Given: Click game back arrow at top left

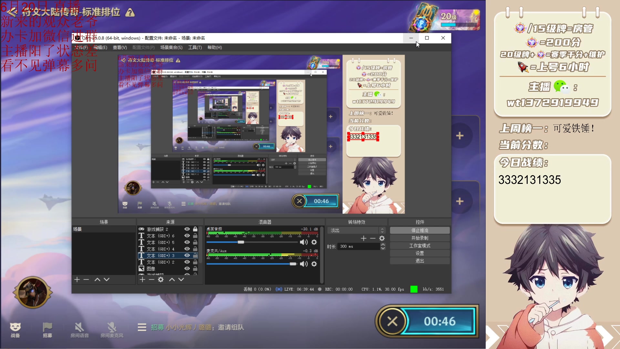Looking at the screenshot, I should 12,12.
